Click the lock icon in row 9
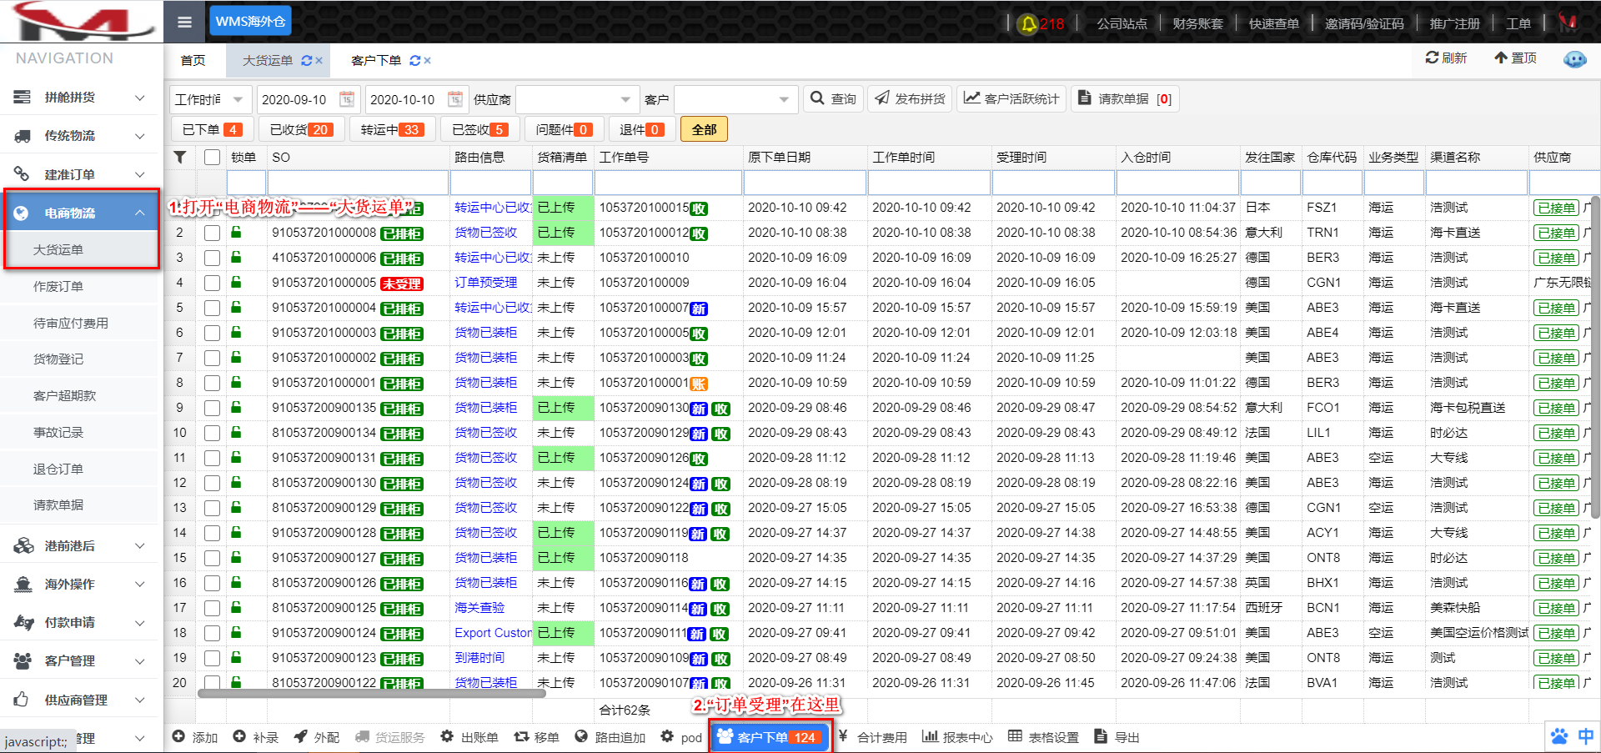This screenshot has width=1601, height=753. 236,407
